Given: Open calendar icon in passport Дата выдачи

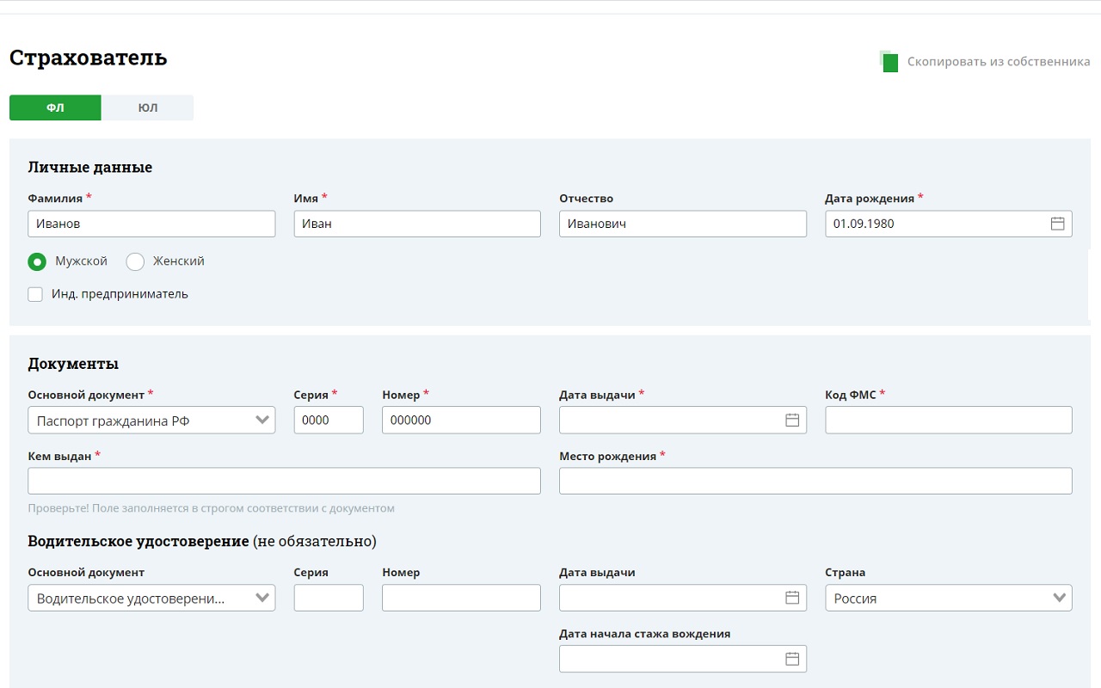Looking at the screenshot, I should tap(792, 420).
